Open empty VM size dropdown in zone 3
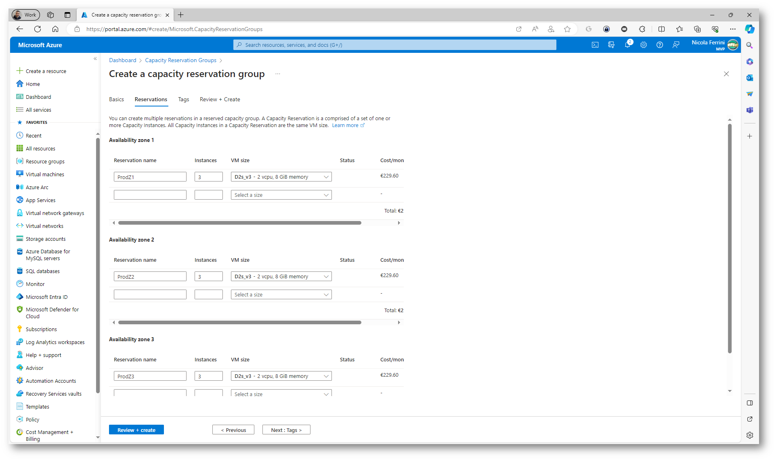The height and width of the screenshot is (461, 776). tap(281, 393)
